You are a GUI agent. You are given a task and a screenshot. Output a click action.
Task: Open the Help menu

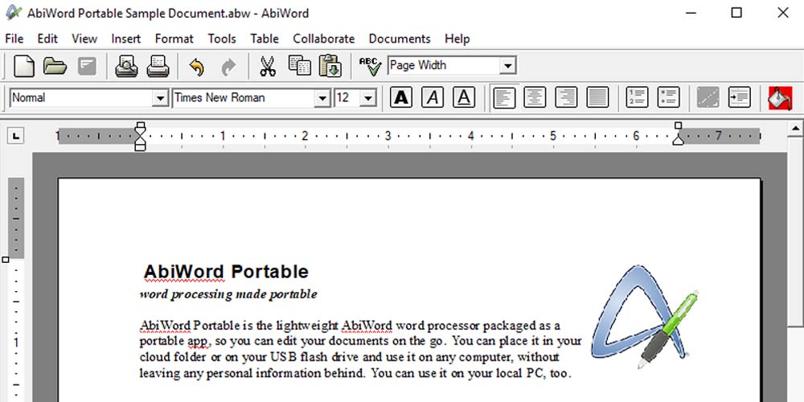coord(457,39)
